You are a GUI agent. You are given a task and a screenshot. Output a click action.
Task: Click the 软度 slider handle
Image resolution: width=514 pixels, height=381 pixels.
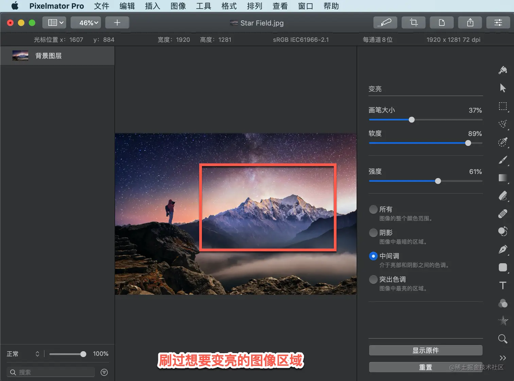pos(468,143)
